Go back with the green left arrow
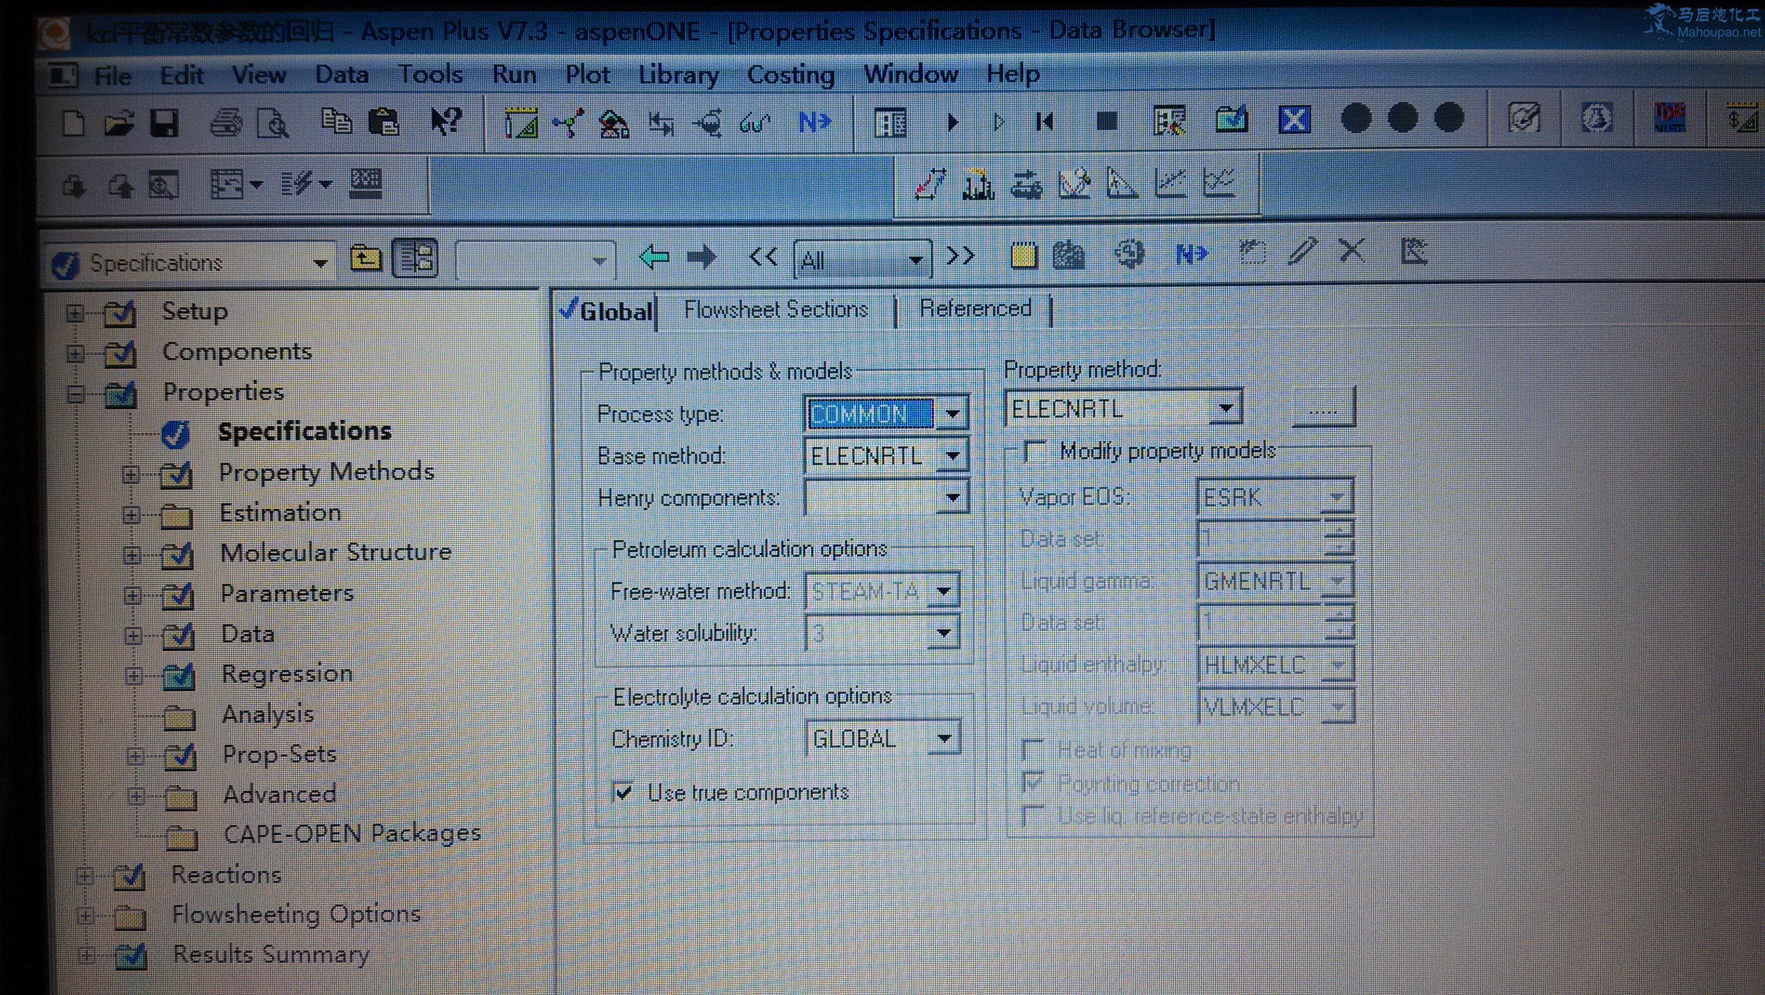1765x995 pixels. click(654, 257)
